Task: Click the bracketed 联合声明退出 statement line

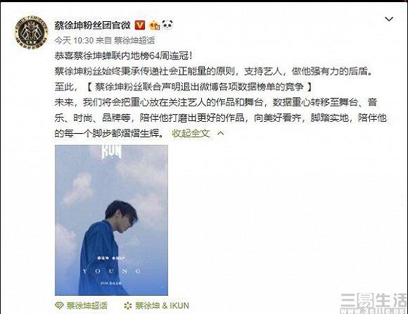Action: (x=199, y=87)
